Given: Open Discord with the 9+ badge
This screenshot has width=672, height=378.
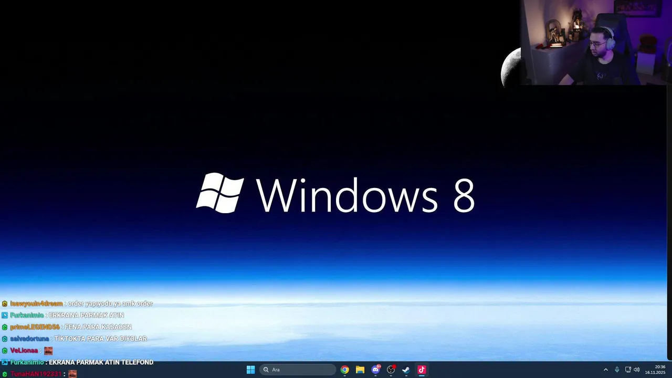Looking at the screenshot, I should 375,370.
